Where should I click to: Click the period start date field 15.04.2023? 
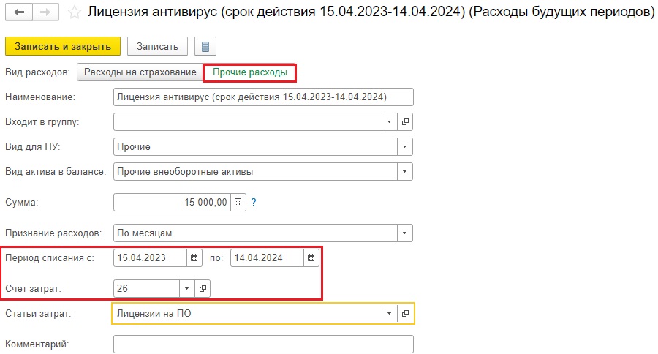[x=150, y=258]
